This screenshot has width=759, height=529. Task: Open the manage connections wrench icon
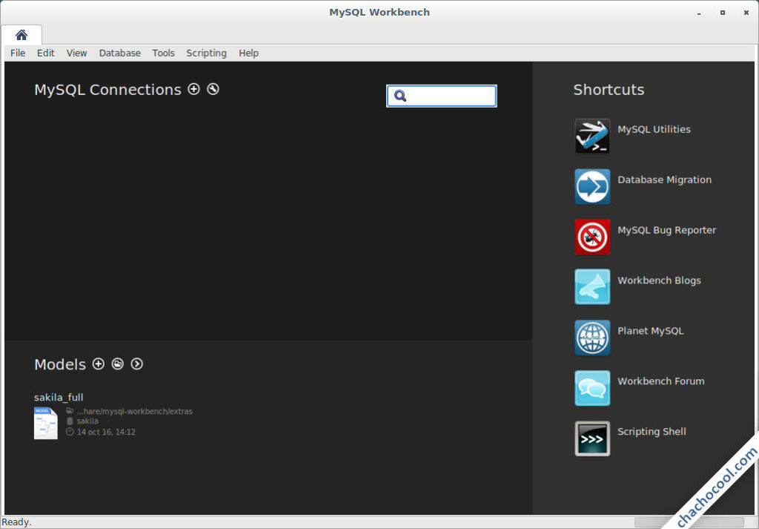(213, 89)
